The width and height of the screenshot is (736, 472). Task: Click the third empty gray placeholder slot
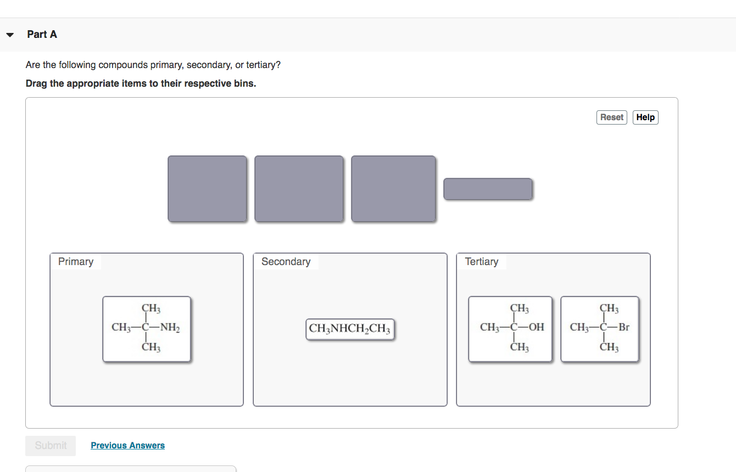tap(393, 188)
